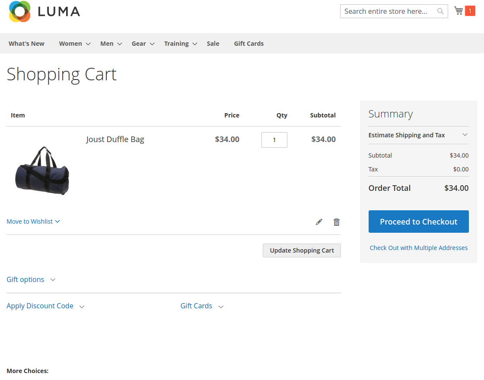Click inside the Qty input field
Viewport: 484px width, 380px height.
(x=274, y=139)
